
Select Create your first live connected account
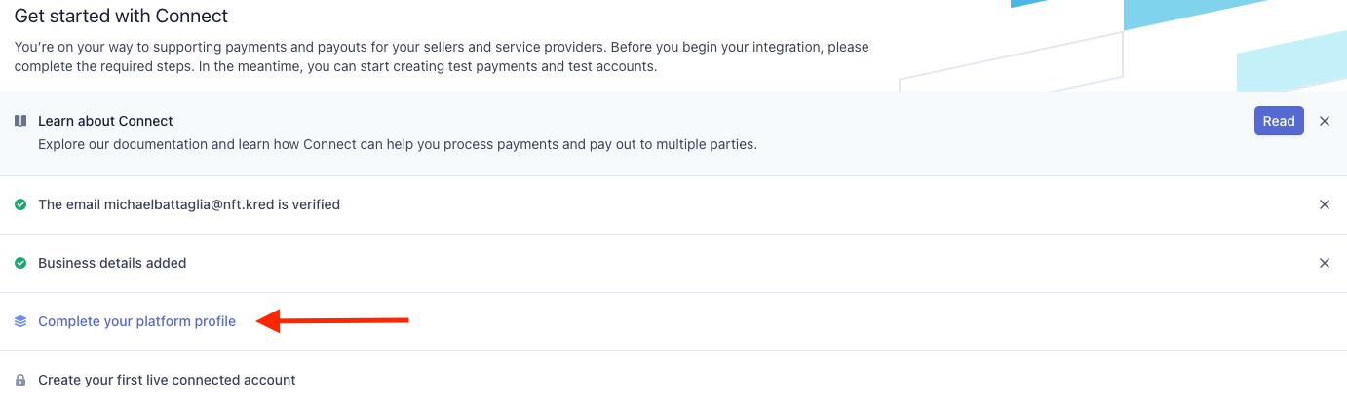click(x=167, y=380)
